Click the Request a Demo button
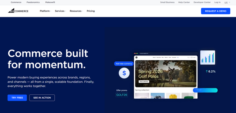 216,11
